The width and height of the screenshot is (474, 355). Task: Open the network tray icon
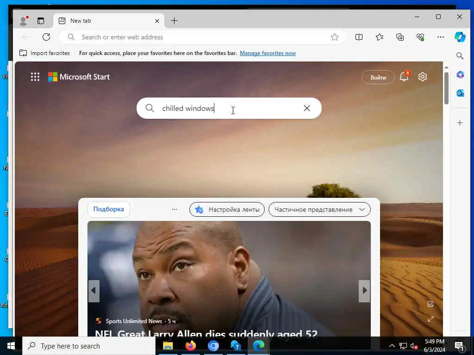(x=403, y=346)
